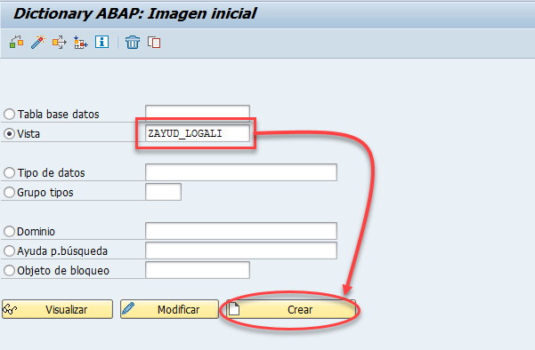Click the Check object toolbar icon
This screenshot has height=350, width=535.
(x=16, y=43)
